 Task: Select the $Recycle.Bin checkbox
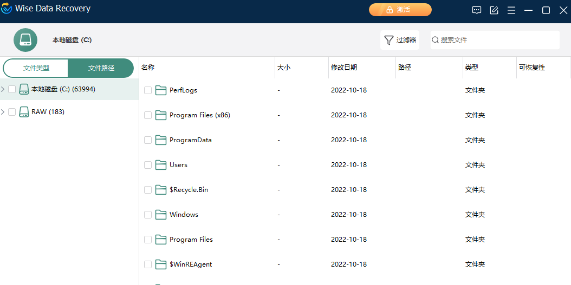coord(148,190)
